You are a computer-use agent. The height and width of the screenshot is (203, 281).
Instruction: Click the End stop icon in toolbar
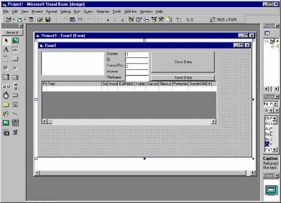pyautogui.click(x=123, y=20)
